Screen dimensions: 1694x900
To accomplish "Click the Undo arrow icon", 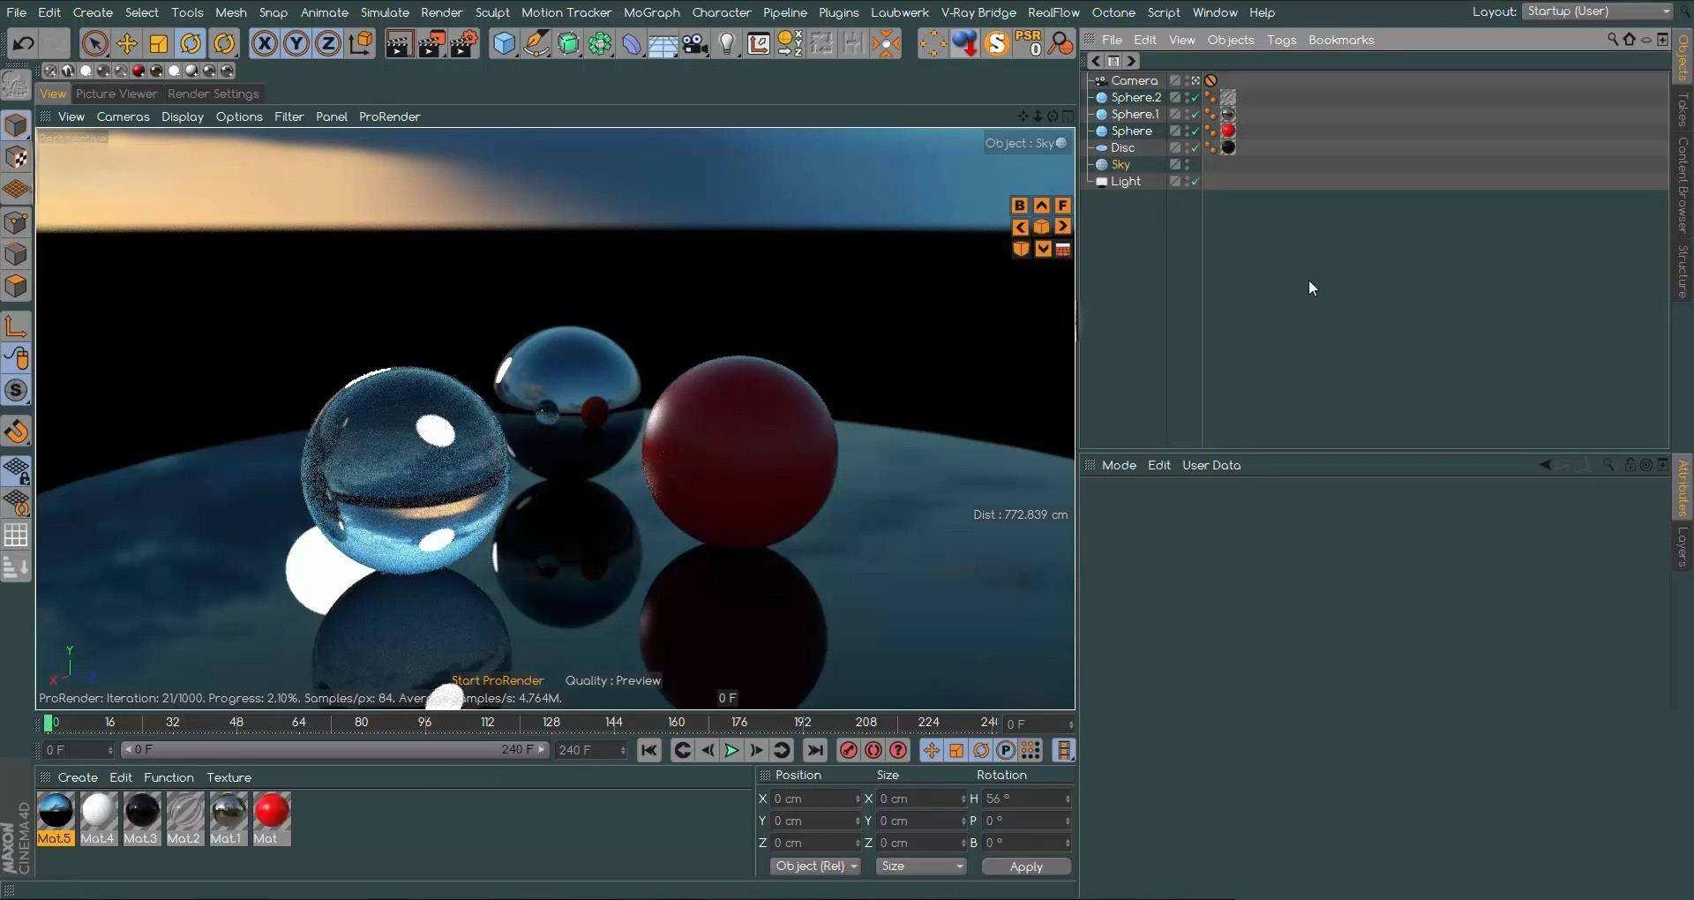I will click(x=23, y=43).
